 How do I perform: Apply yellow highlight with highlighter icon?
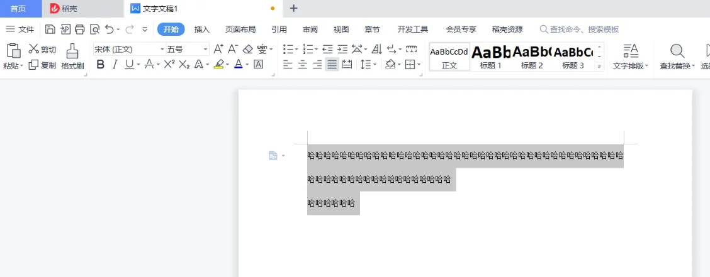coord(218,65)
